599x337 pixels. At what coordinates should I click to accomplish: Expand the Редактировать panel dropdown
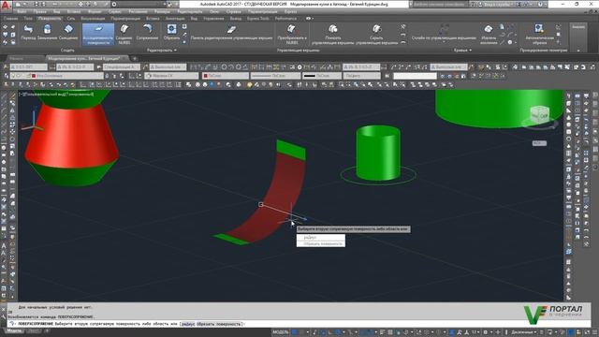tap(162, 50)
